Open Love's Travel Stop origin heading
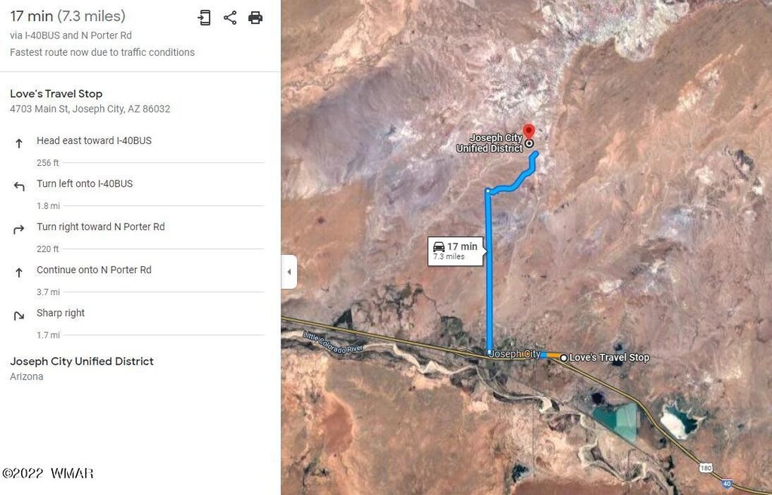 click(x=56, y=94)
